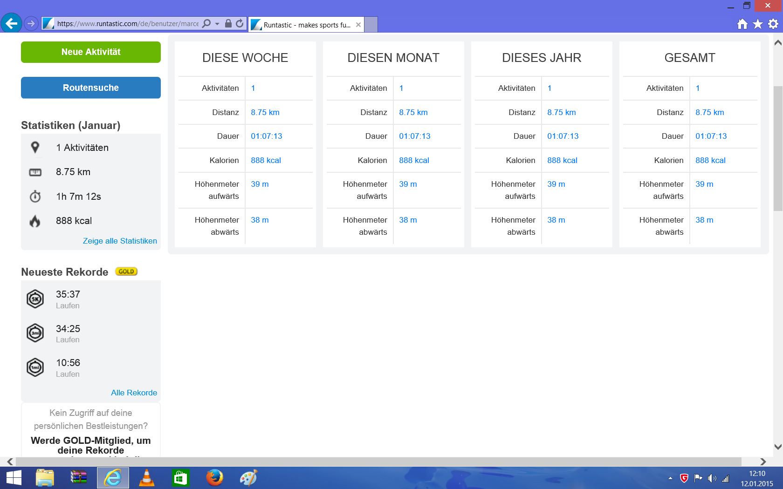
Task: Click the vertical scrollbar down arrow
Action: tap(777, 447)
